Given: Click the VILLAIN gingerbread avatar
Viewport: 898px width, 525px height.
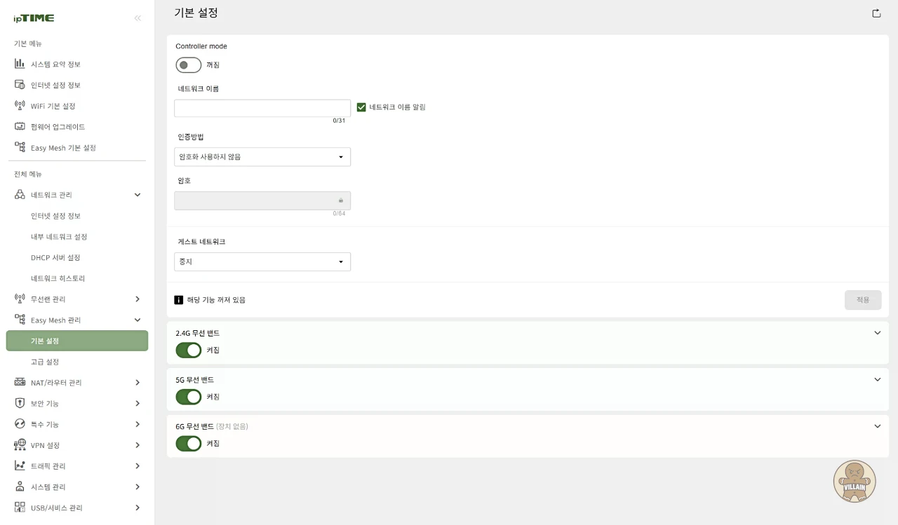Looking at the screenshot, I should click(855, 482).
